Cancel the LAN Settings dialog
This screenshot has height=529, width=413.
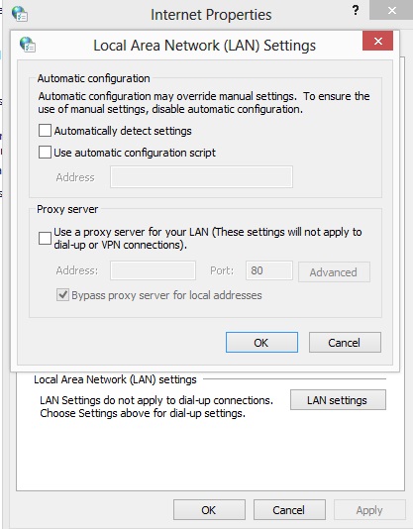point(345,343)
